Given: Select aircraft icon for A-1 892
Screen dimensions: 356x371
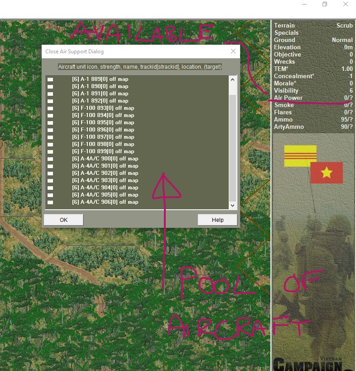Looking at the screenshot, I should click(x=50, y=101).
